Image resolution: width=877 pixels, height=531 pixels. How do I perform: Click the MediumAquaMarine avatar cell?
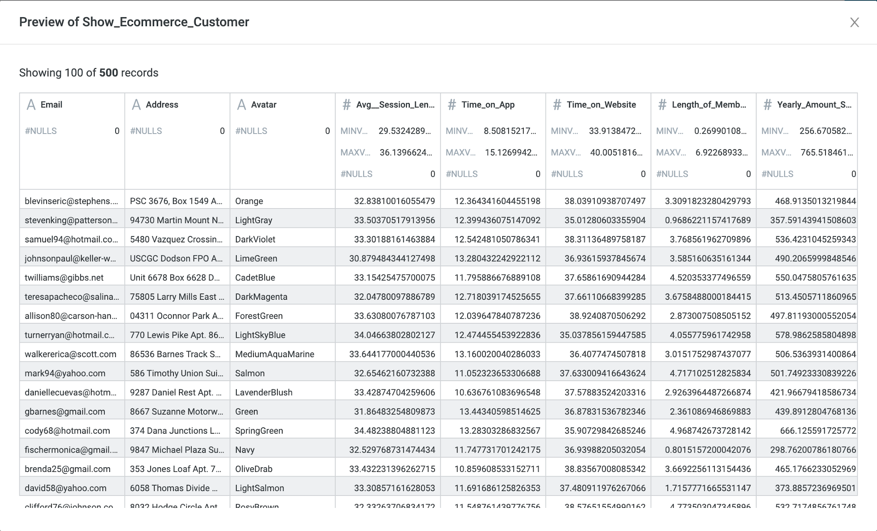274,354
